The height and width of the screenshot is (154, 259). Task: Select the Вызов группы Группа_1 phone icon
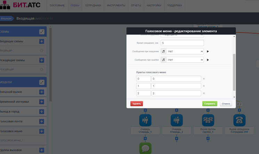pos(208,120)
